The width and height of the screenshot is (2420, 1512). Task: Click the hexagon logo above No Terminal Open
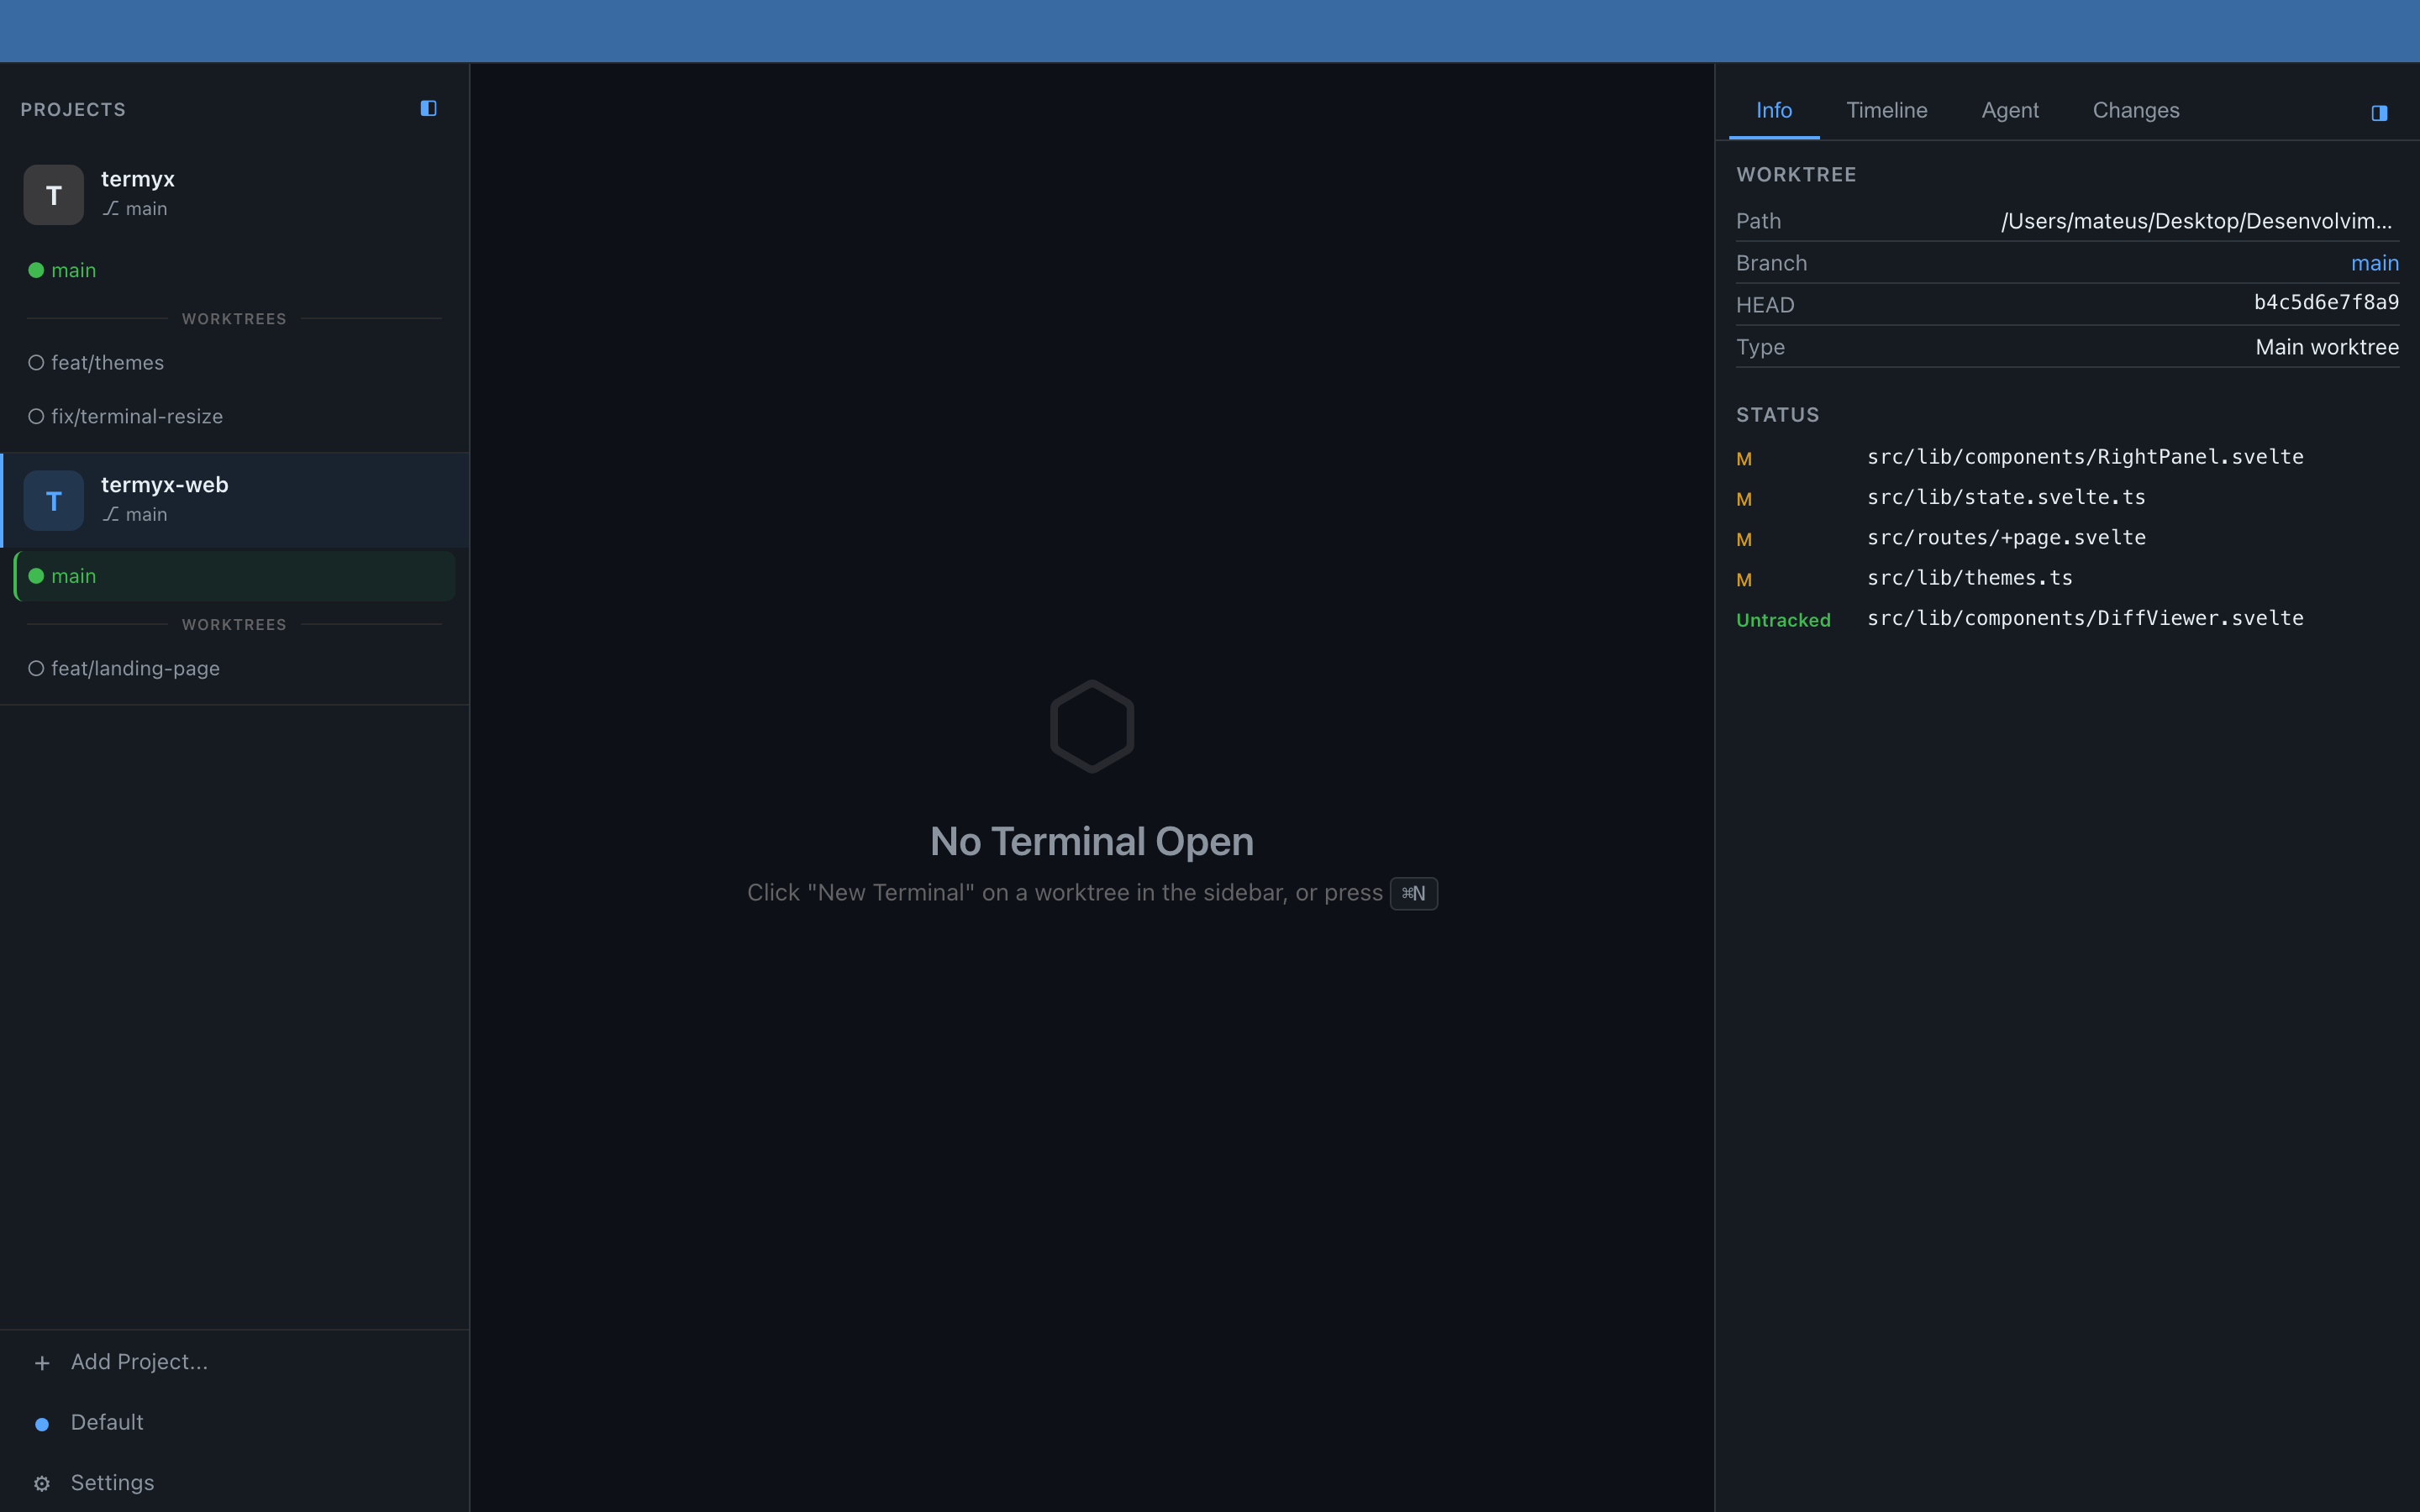click(x=1091, y=725)
